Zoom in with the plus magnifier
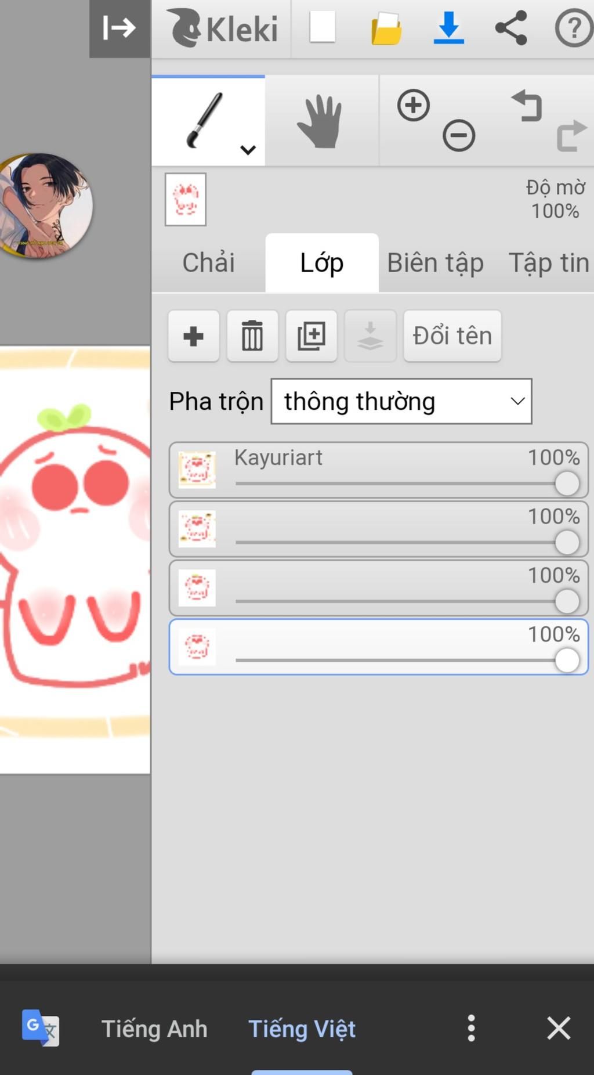The image size is (594, 1075). [x=414, y=106]
